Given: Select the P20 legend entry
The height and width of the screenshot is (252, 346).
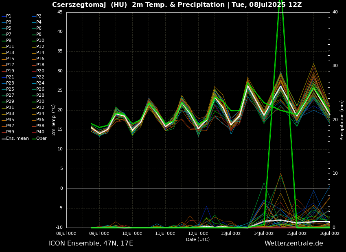Looking at the screenshot, I should point(40,71).
